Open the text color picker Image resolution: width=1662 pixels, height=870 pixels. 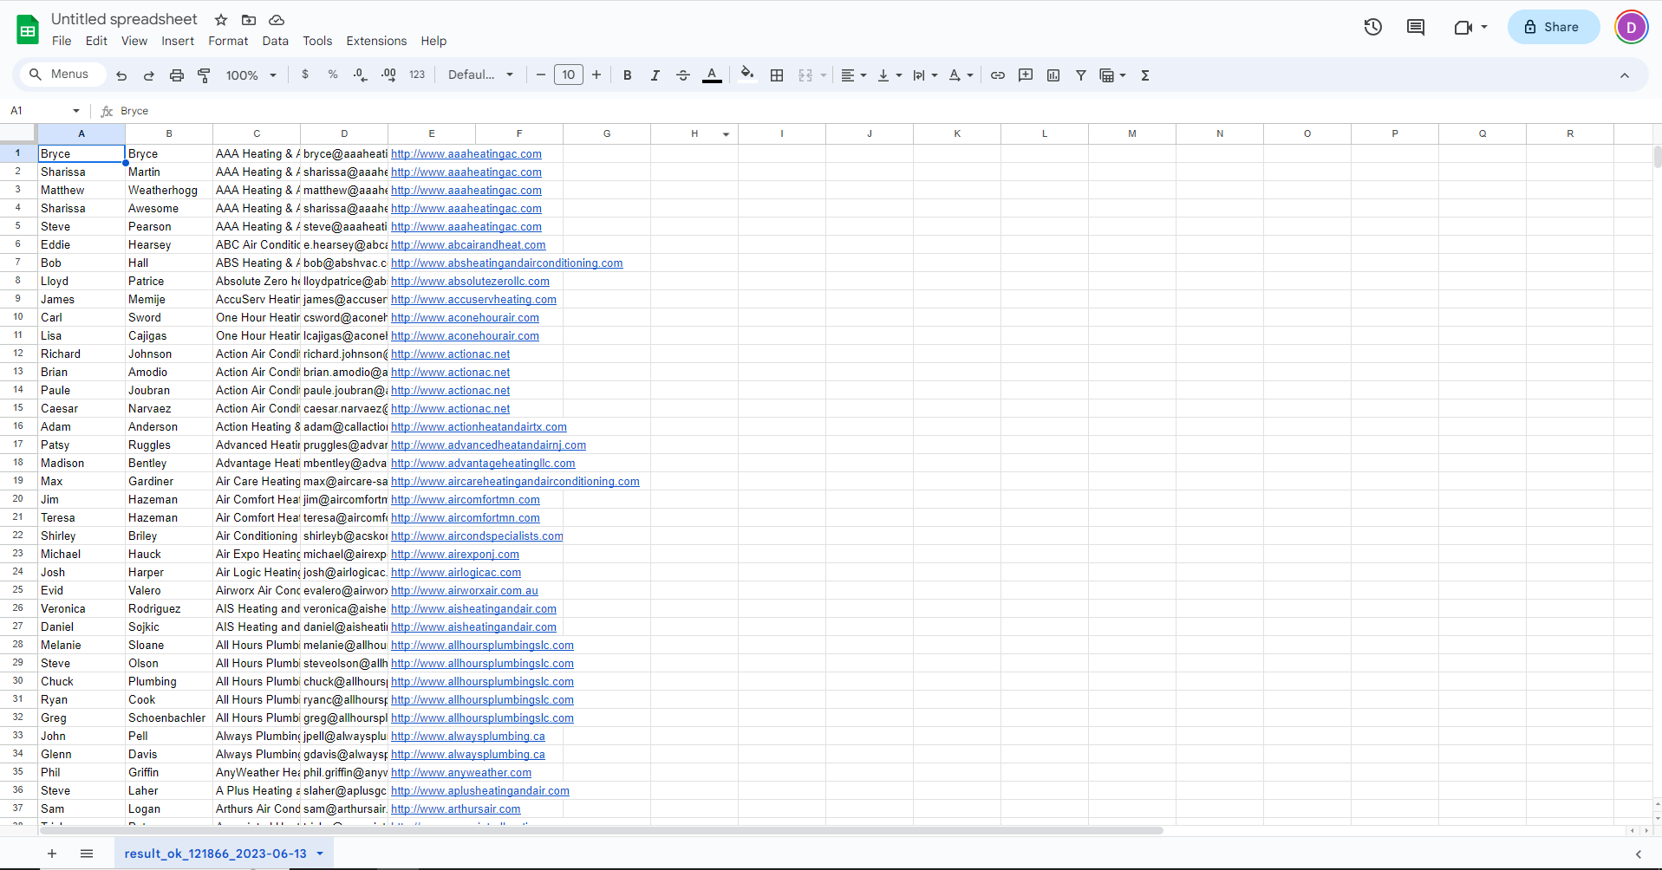click(712, 75)
